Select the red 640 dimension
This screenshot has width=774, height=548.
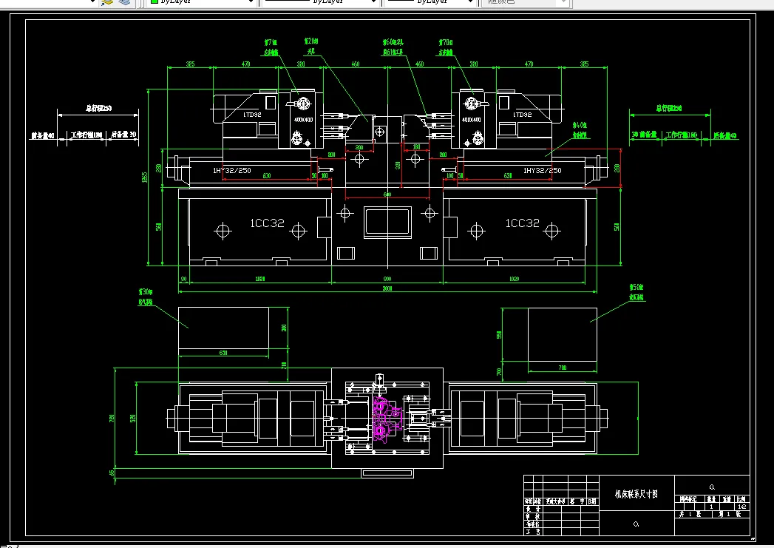[x=387, y=194]
